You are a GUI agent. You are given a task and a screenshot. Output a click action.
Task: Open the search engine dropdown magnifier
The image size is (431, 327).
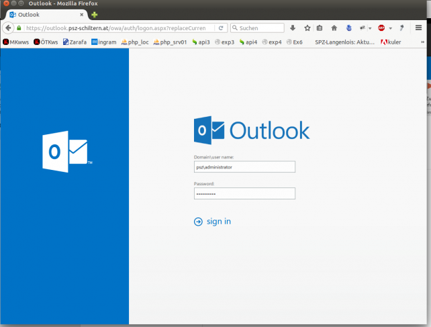coord(235,28)
